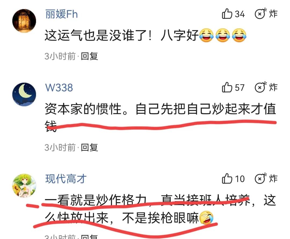Like the comment by 丽媛Fh
The height and width of the screenshot is (239, 290).
click(227, 14)
